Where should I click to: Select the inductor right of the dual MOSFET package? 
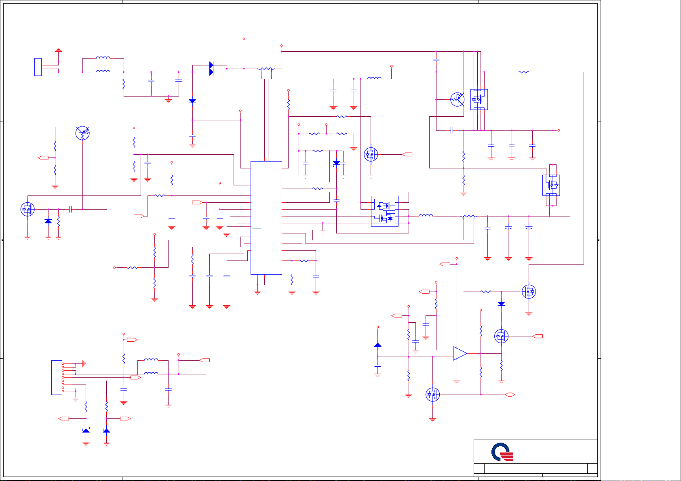tap(426, 215)
